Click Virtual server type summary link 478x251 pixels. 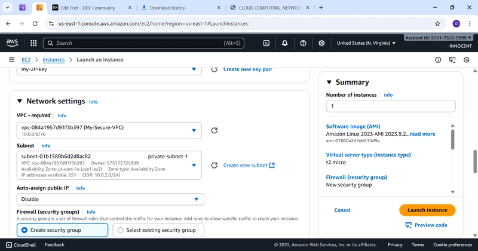pyautogui.click(x=368, y=155)
